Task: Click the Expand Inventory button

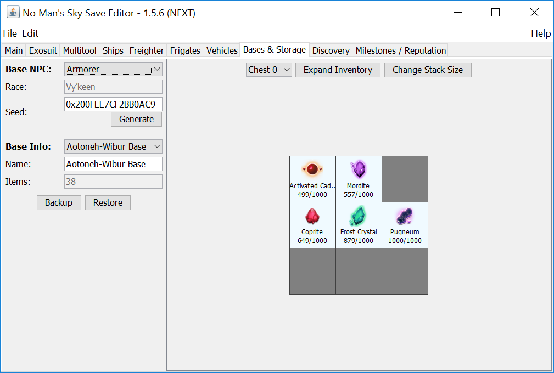Action: click(338, 70)
